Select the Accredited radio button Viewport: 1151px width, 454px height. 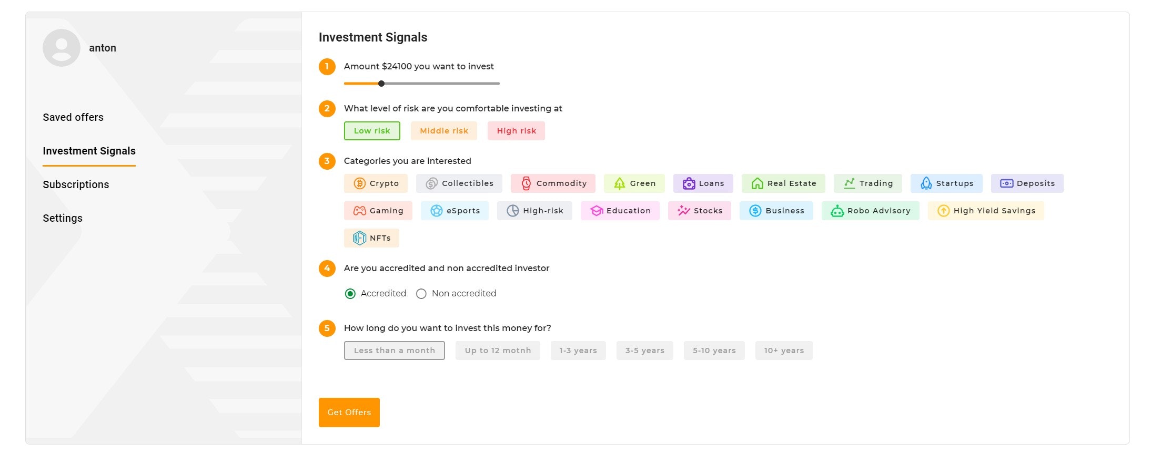(x=350, y=294)
